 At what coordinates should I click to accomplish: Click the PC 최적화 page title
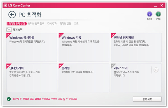(30, 15)
